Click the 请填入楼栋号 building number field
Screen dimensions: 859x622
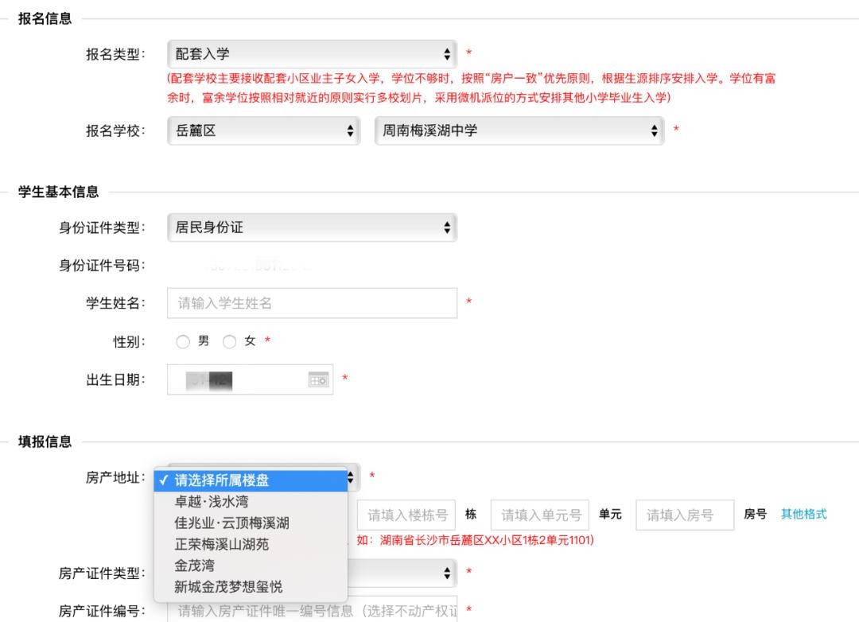(407, 515)
